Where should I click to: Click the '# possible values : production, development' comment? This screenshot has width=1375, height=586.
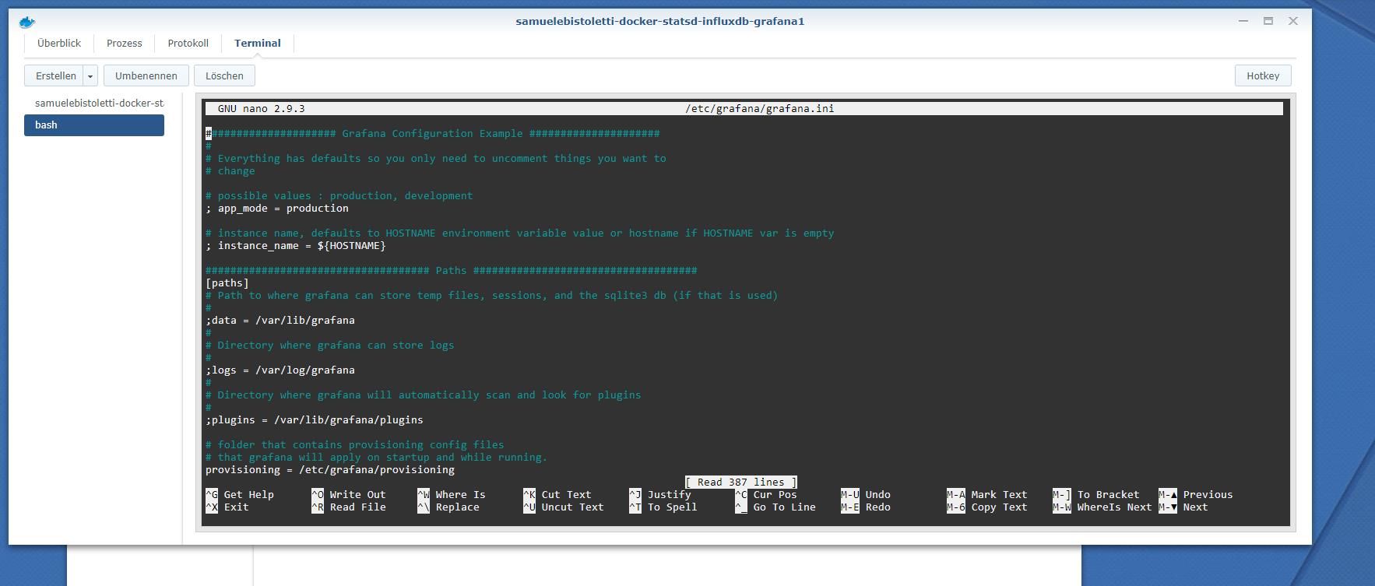coord(339,196)
